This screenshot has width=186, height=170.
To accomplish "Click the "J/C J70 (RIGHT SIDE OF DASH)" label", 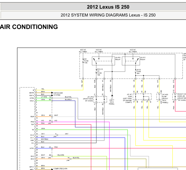I will [x=88, y=99].
